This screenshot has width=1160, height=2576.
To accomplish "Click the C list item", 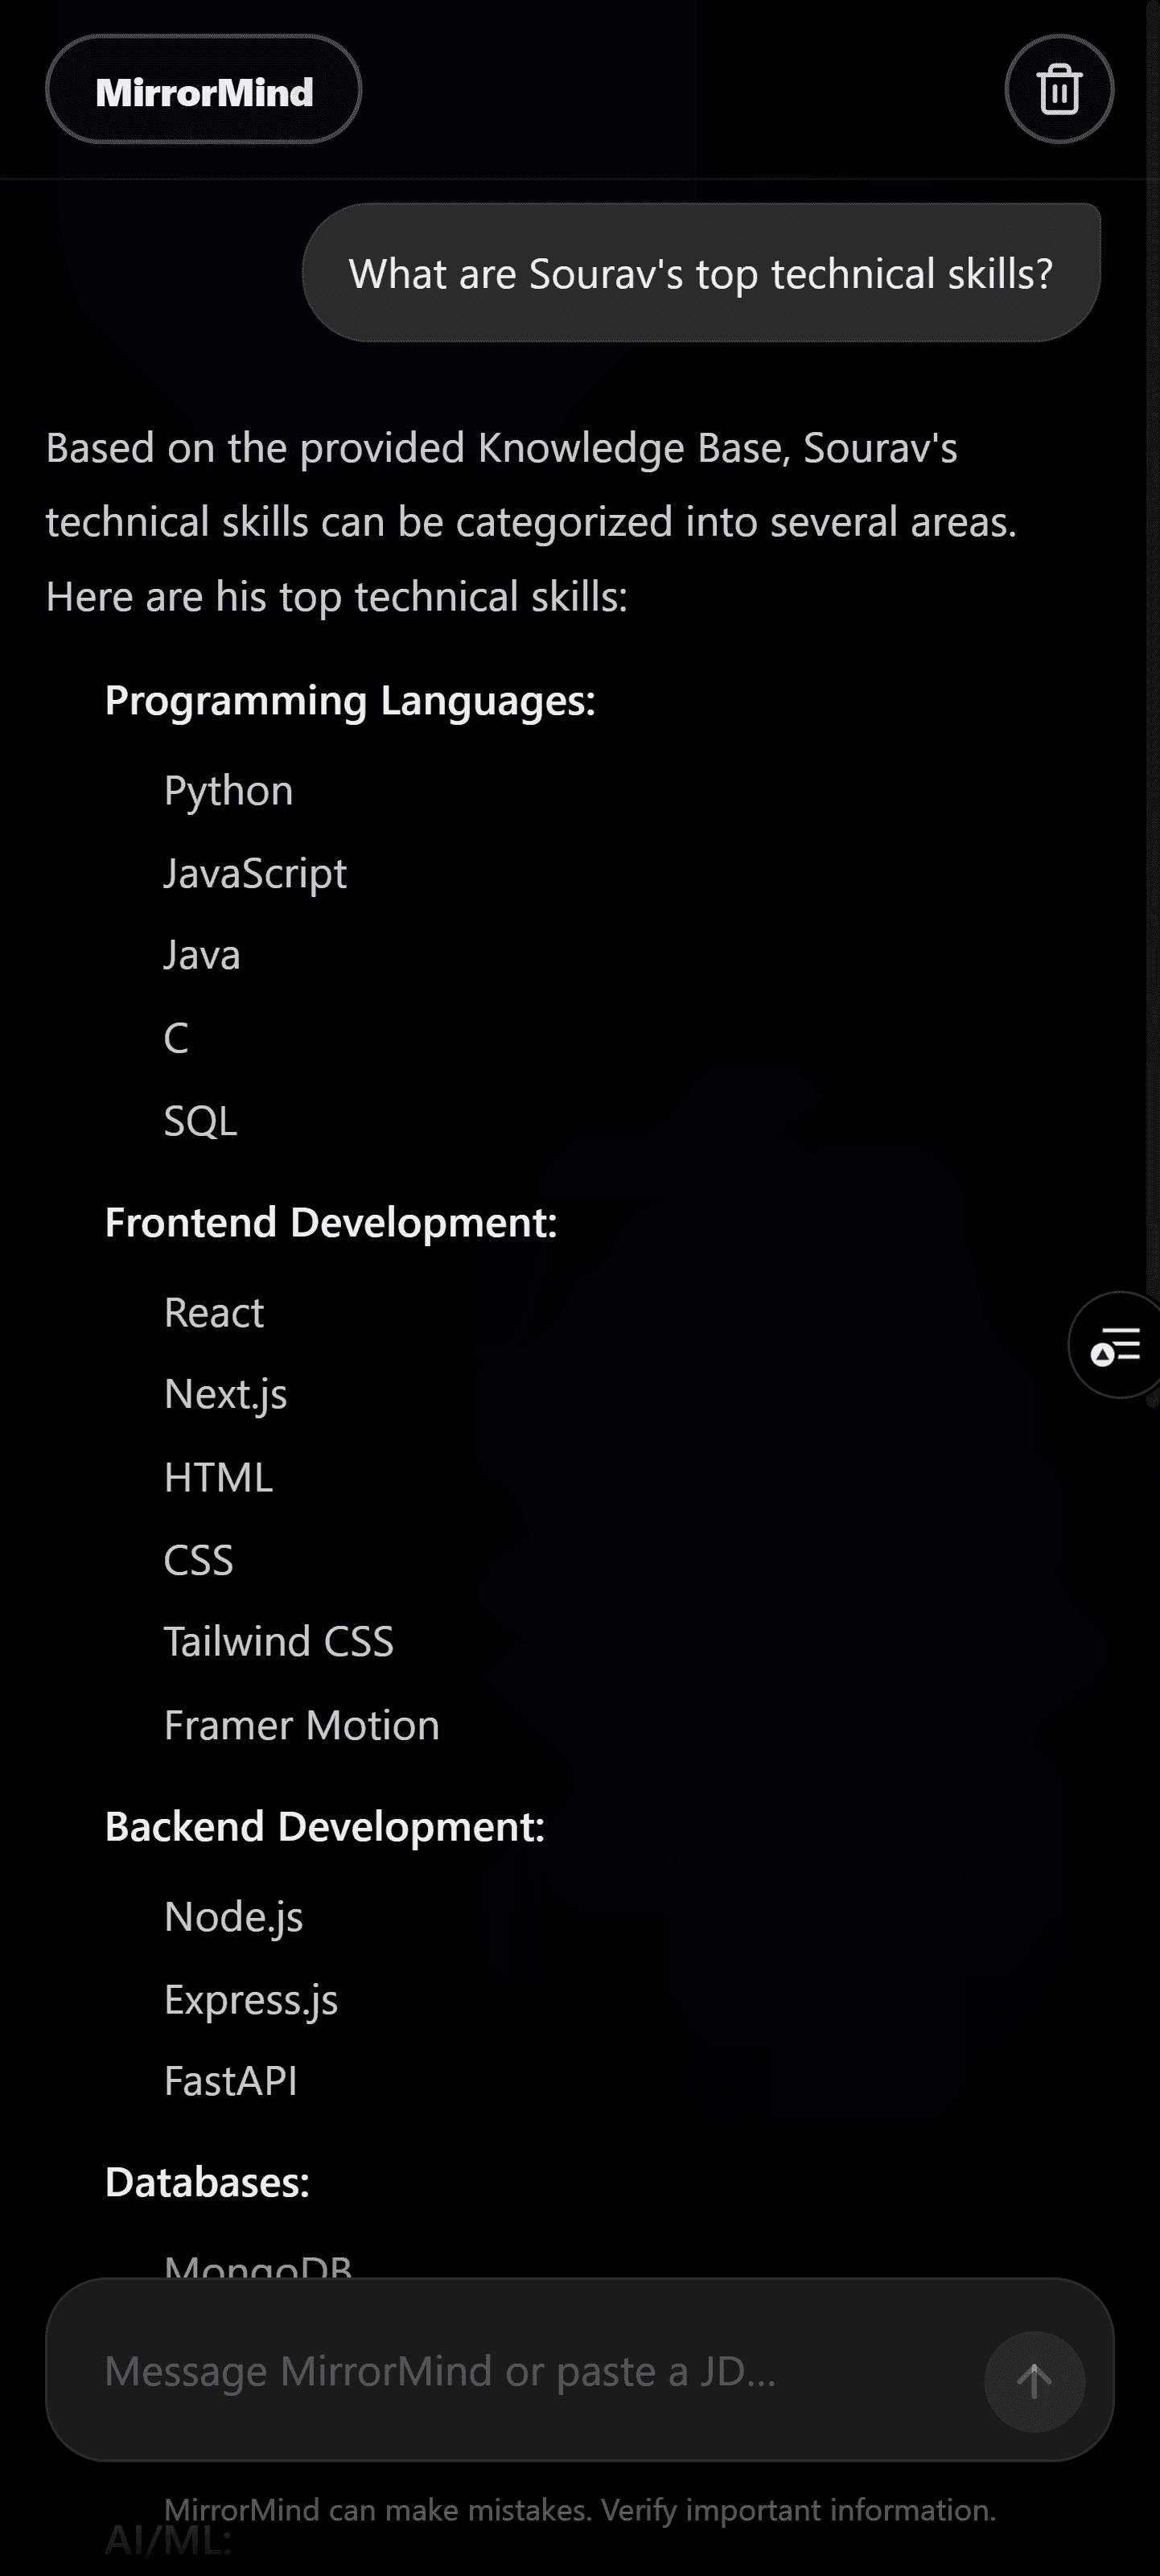I will (176, 1039).
